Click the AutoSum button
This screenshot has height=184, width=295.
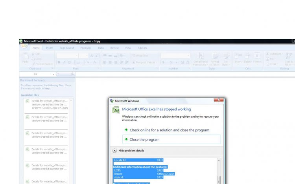(274, 54)
